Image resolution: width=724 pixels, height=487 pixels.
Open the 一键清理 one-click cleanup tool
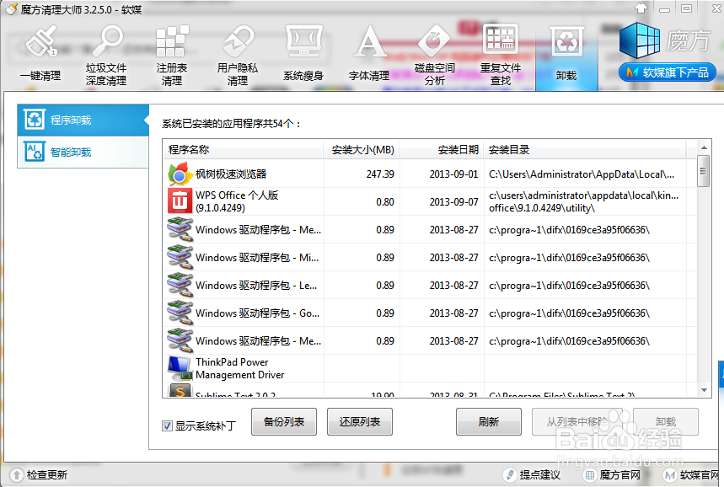click(x=40, y=55)
